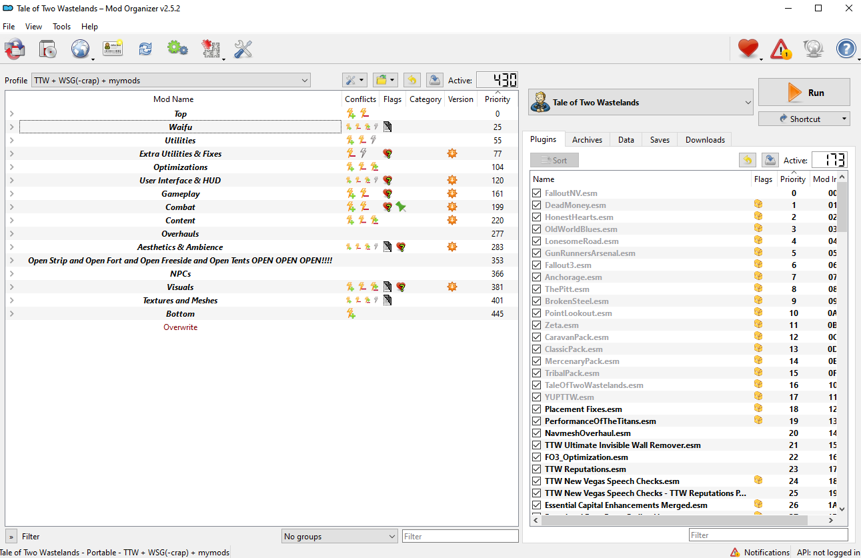The width and height of the screenshot is (861, 558).
Task: Click the notes flag icon in Waifu row
Action: pos(387,127)
